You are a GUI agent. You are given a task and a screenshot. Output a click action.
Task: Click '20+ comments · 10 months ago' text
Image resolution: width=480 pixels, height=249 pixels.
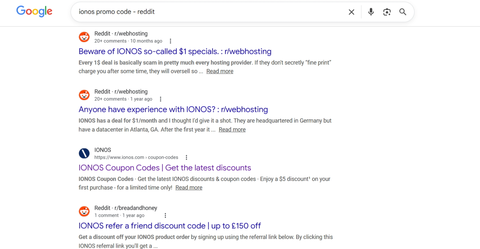click(x=128, y=41)
